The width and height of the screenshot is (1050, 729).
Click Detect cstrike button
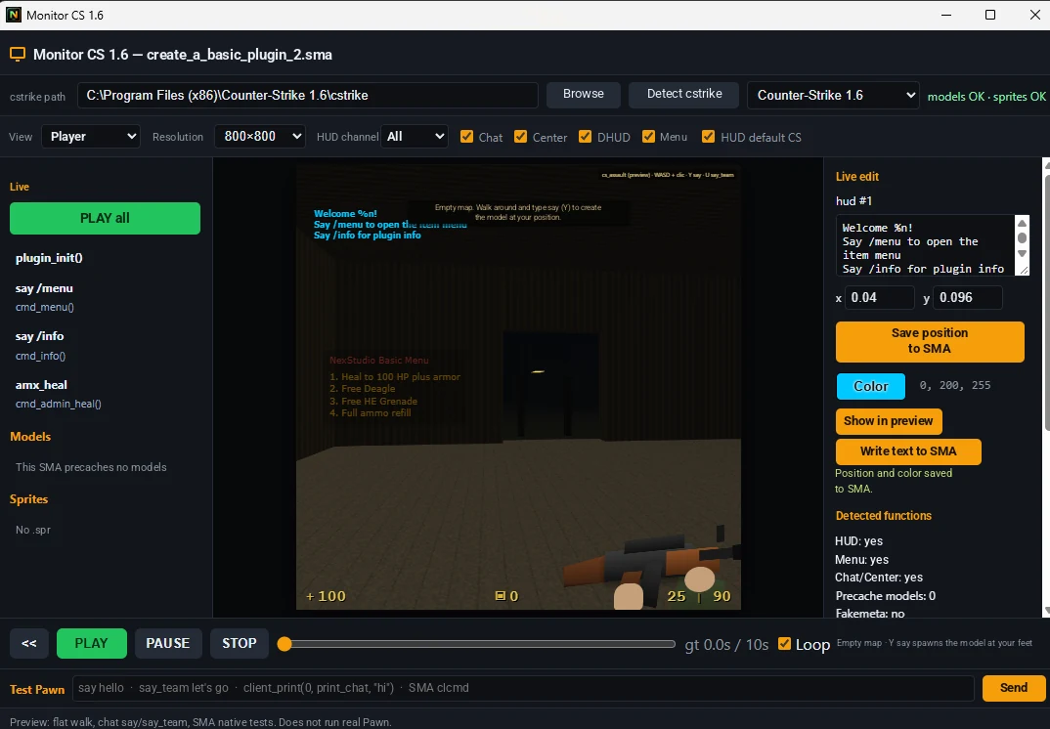point(683,95)
